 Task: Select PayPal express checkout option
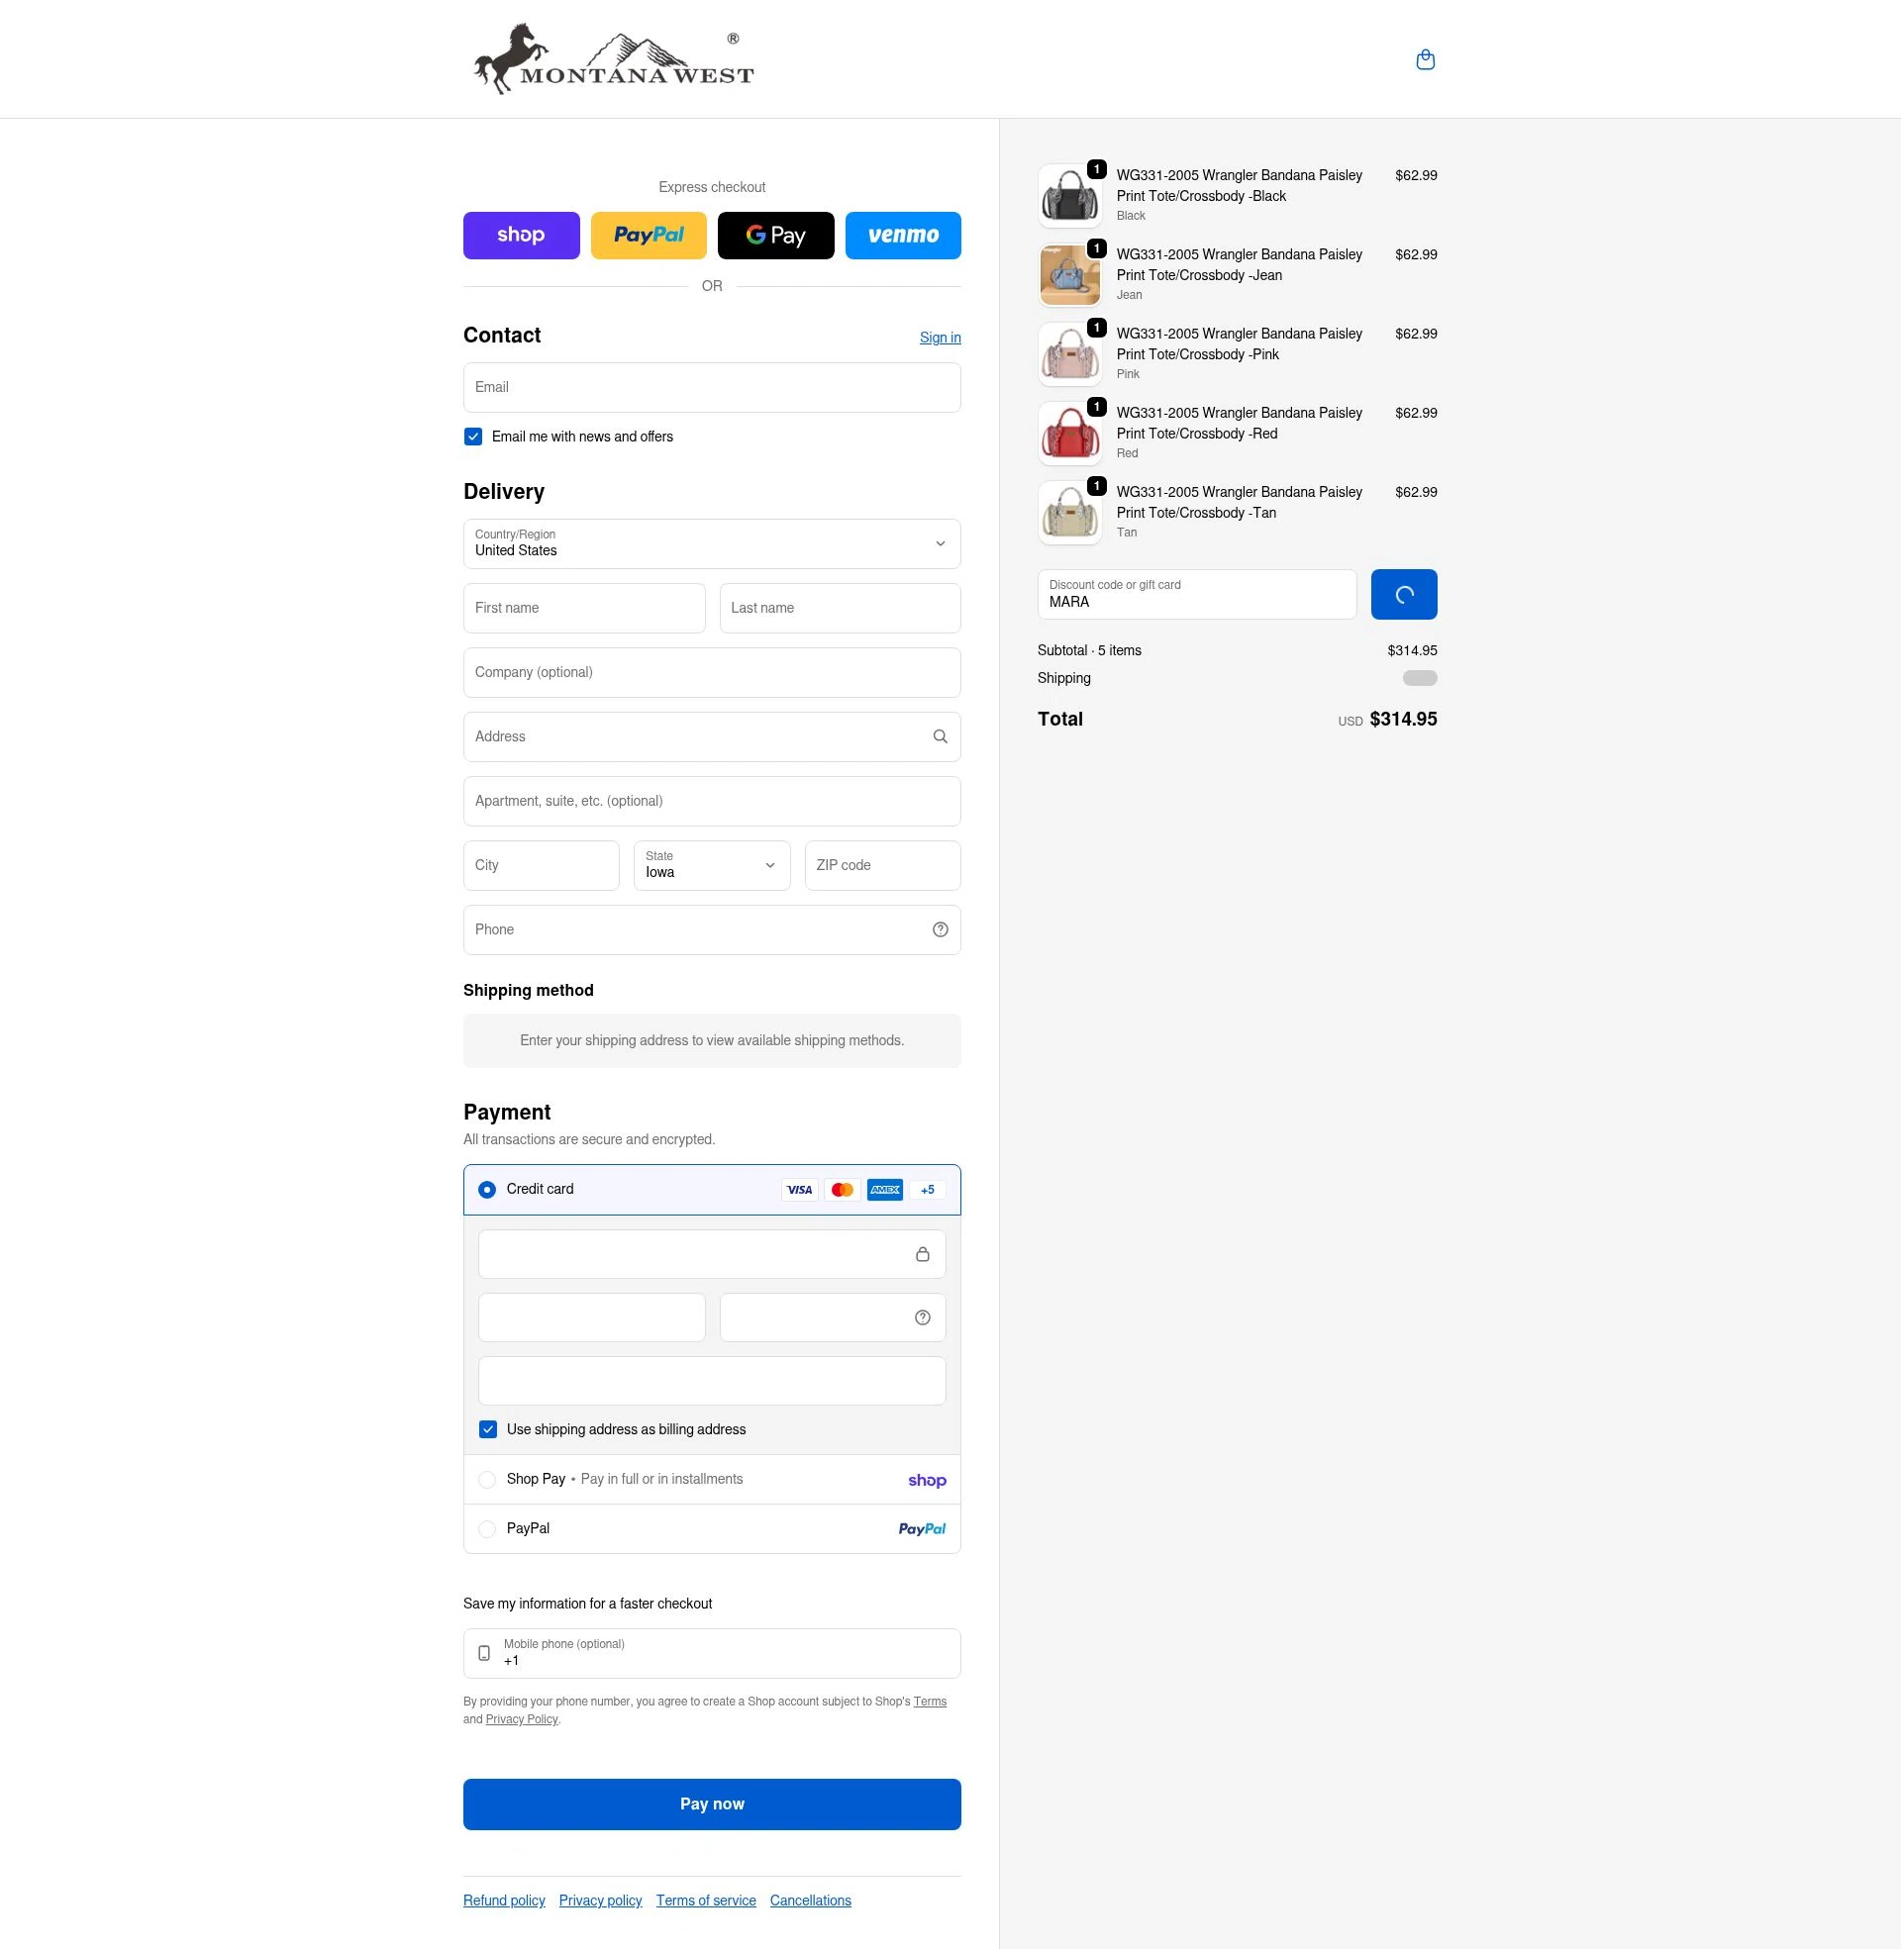[648, 236]
